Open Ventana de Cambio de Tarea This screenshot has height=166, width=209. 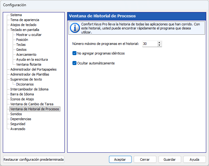pyautogui.click(x=32, y=104)
